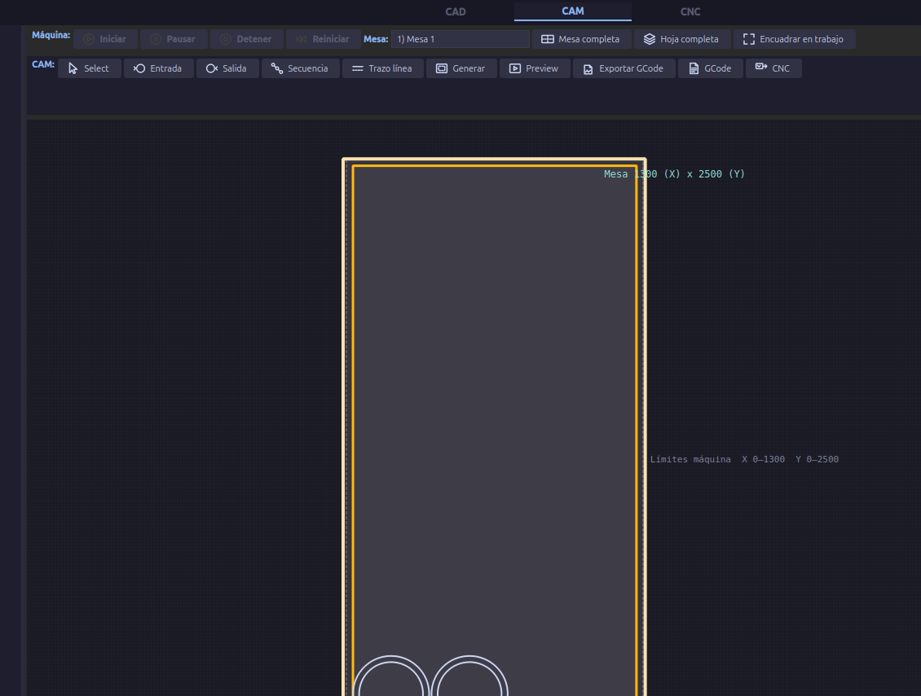
Task: Click the Mesa completa grid icon
Action: pos(548,39)
